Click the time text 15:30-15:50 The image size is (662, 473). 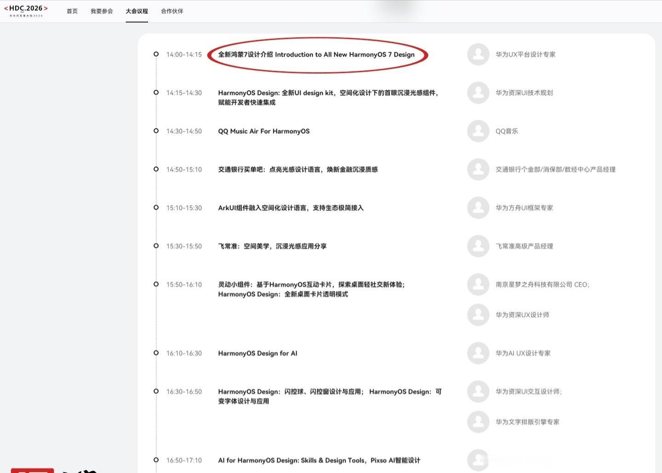point(184,246)
